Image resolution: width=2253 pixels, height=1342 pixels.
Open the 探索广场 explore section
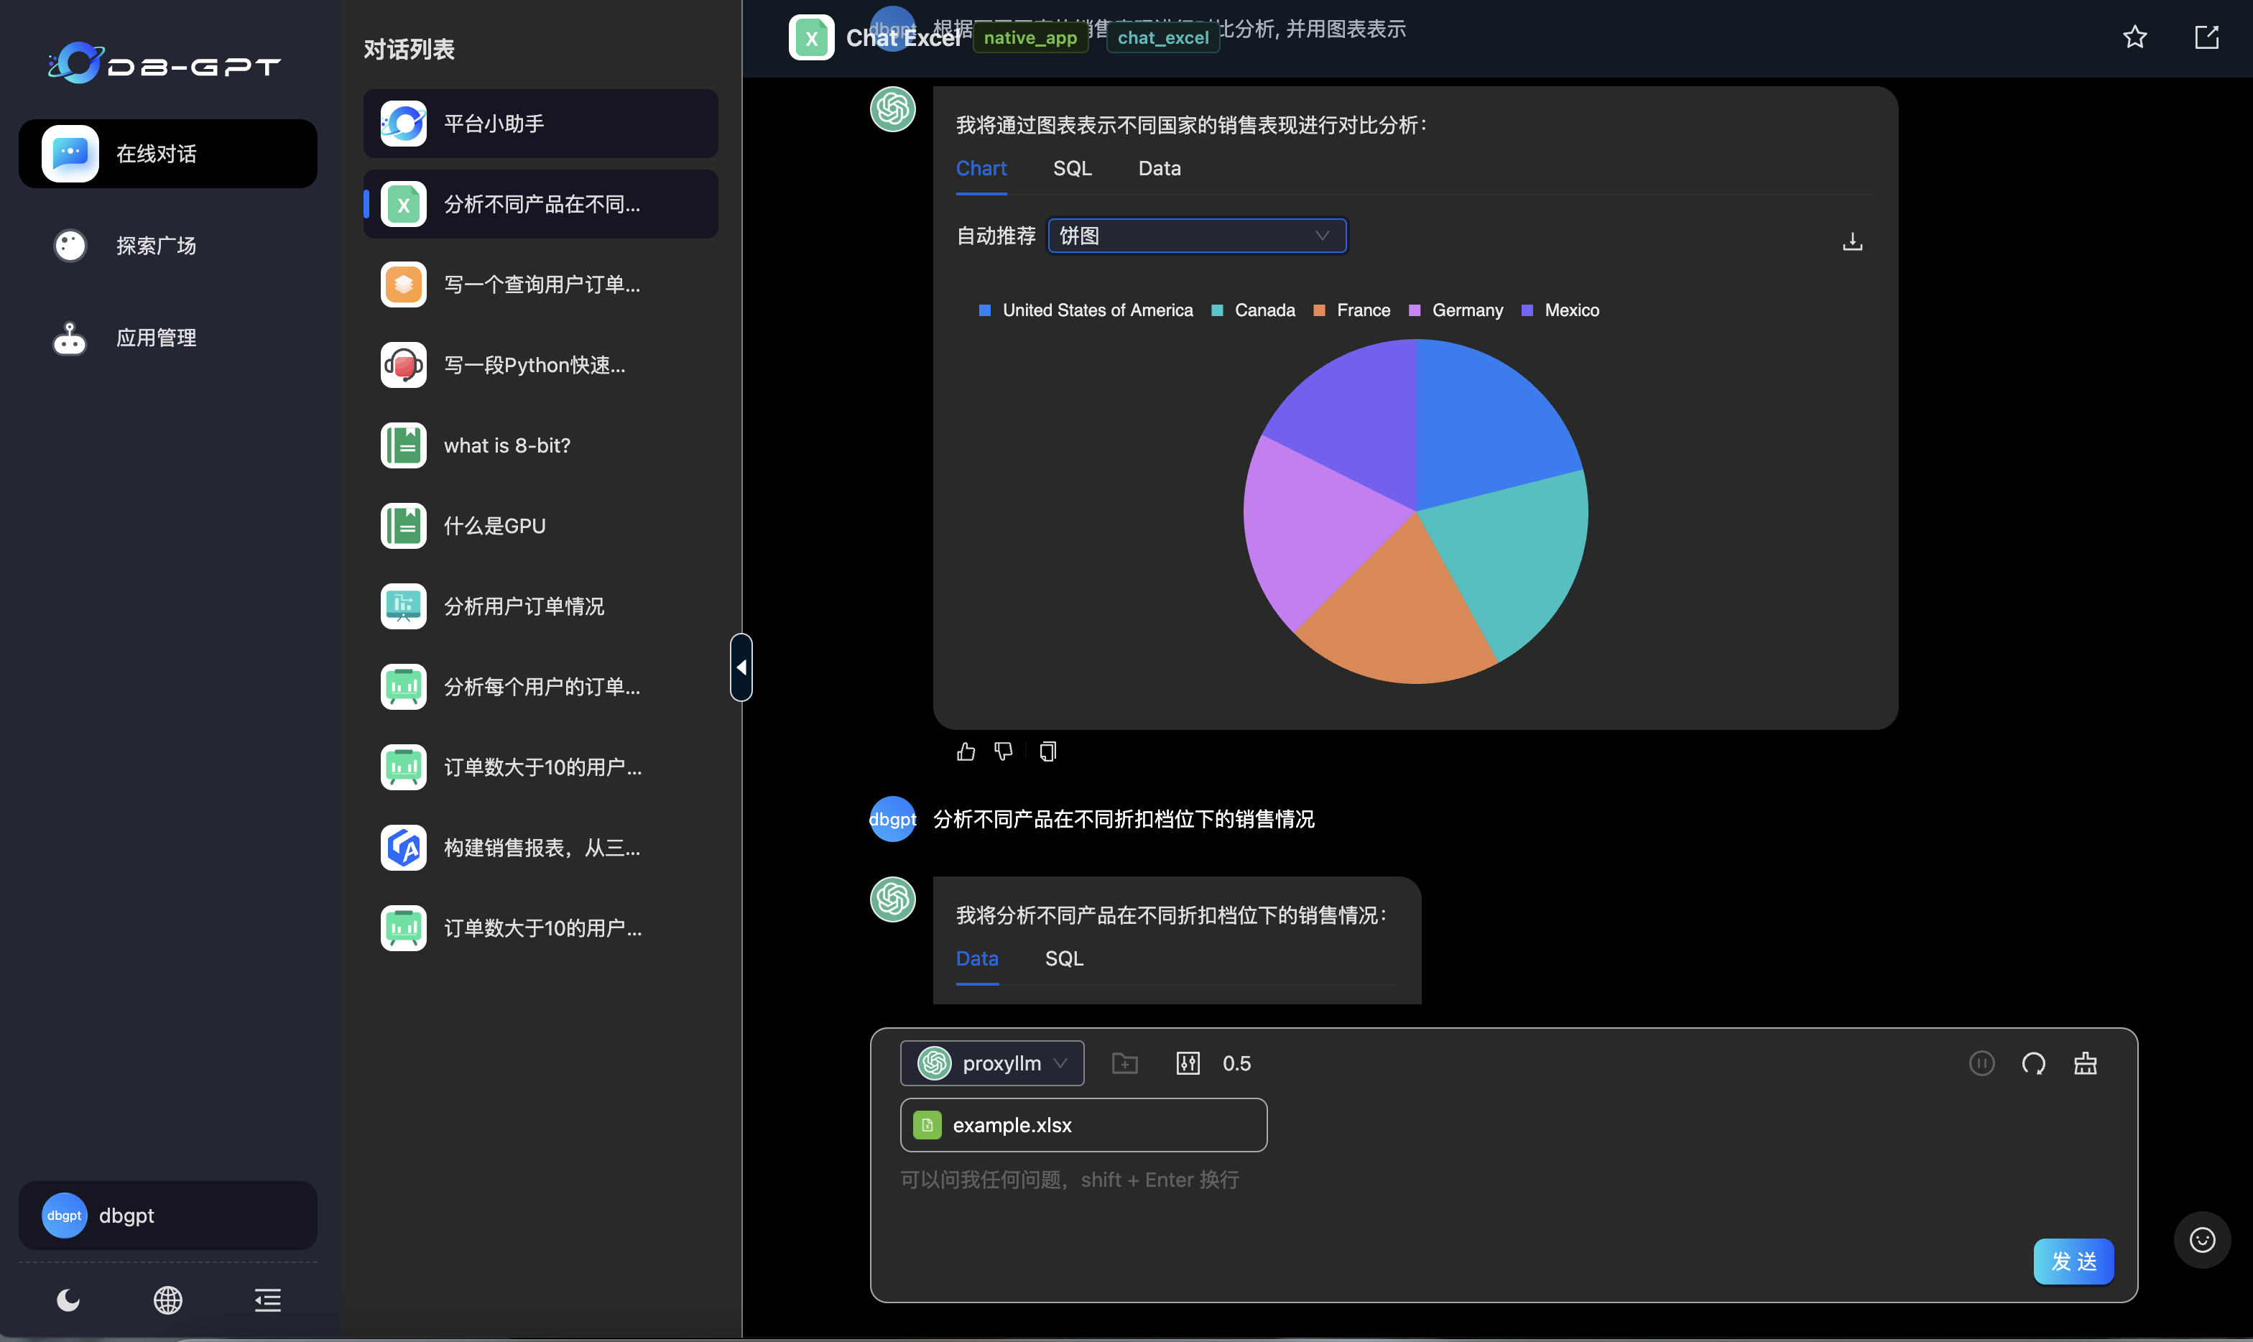click(155, 246)
